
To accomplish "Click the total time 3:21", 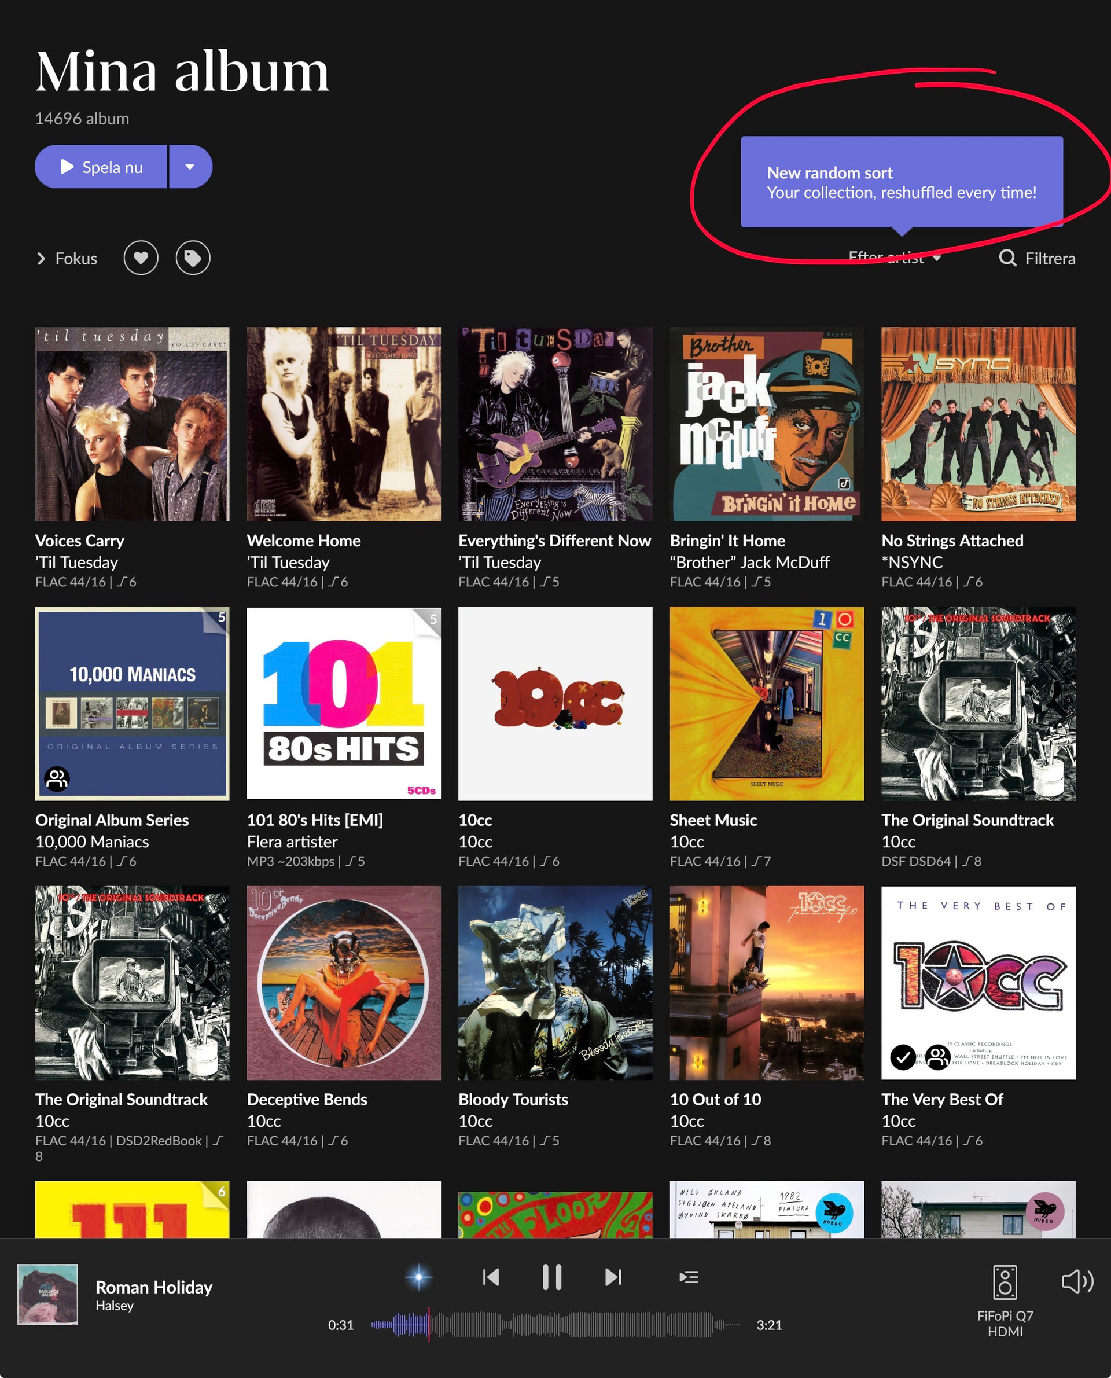I will coord(769,1325).
